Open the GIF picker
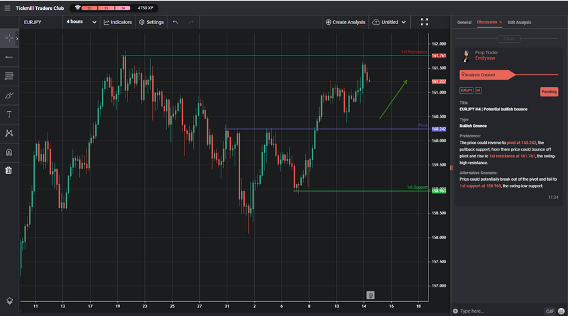The height and width of the screenshot is (316, 568). (550, 311)
